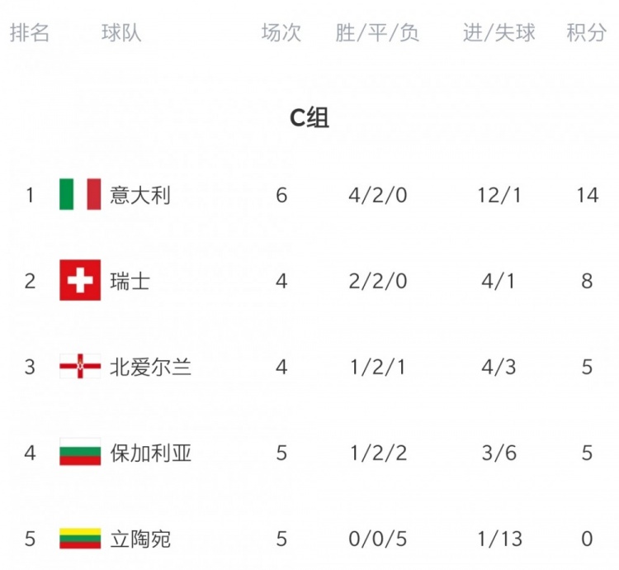Click Switzerland's 2/2/0 record
The image size is (619, 570).
(378, 281)
